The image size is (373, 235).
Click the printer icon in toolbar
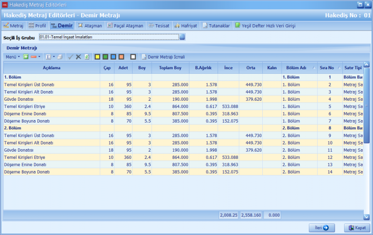tap(60, 57)
